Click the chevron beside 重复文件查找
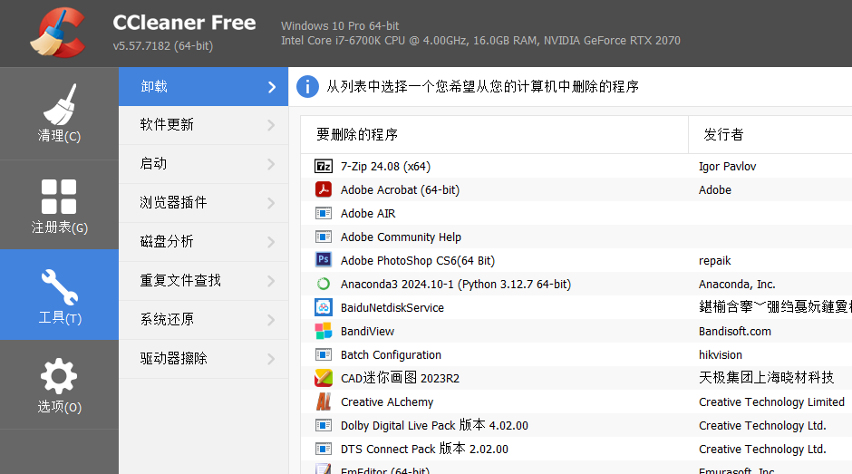 click(x=271, y=281)
